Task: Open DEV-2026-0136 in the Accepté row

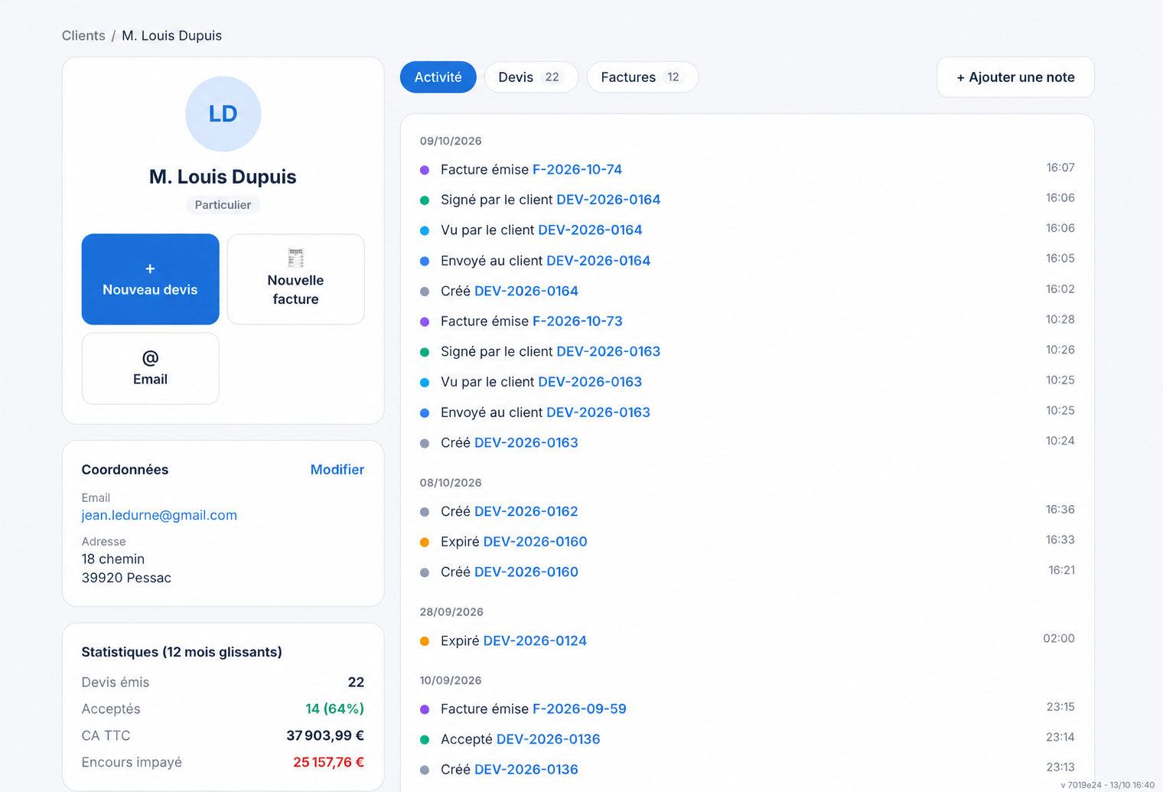Action: coord(548,739)
